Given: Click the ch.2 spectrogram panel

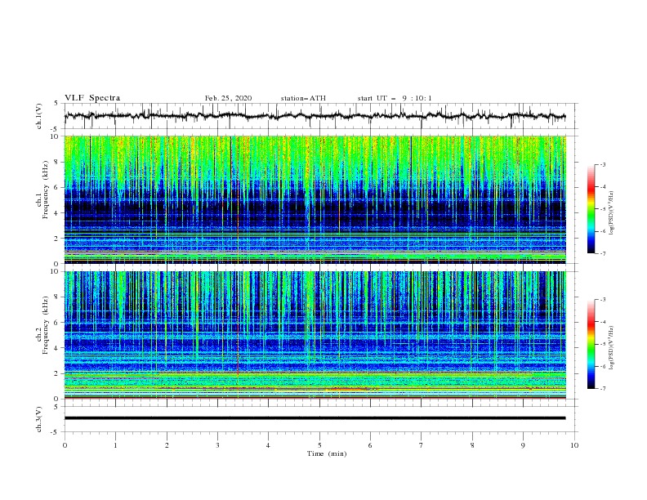Looking at the screenshot, I should pos(315,335).
